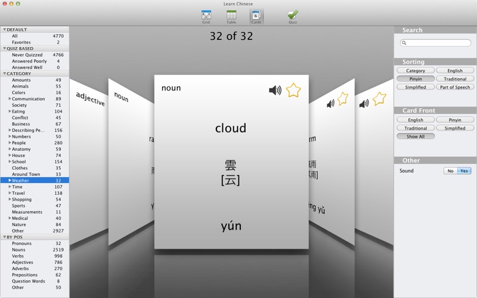Image resolution: width=477 pixels, height=298 pixels.
Task: Switch to Grid view in toolbar
Action: coord(206,17)
